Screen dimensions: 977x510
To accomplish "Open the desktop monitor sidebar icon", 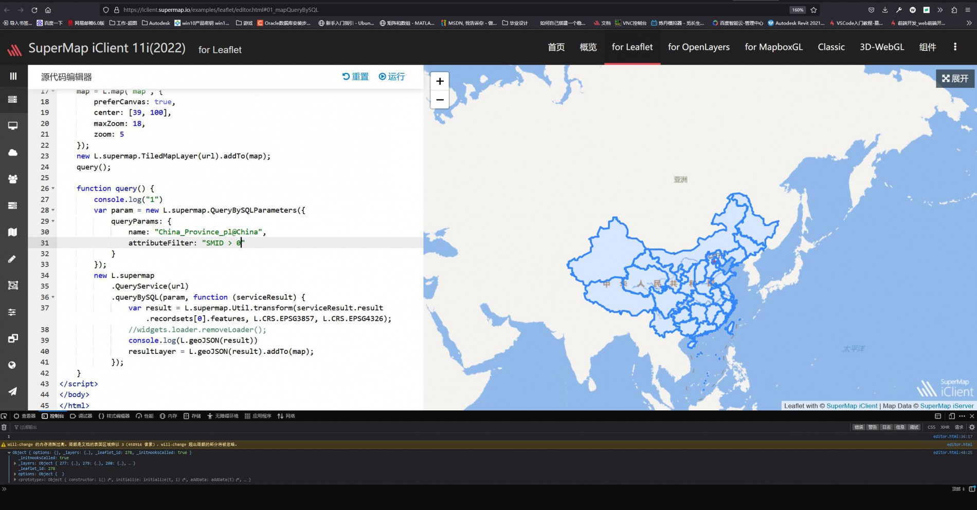I will 13,126.
